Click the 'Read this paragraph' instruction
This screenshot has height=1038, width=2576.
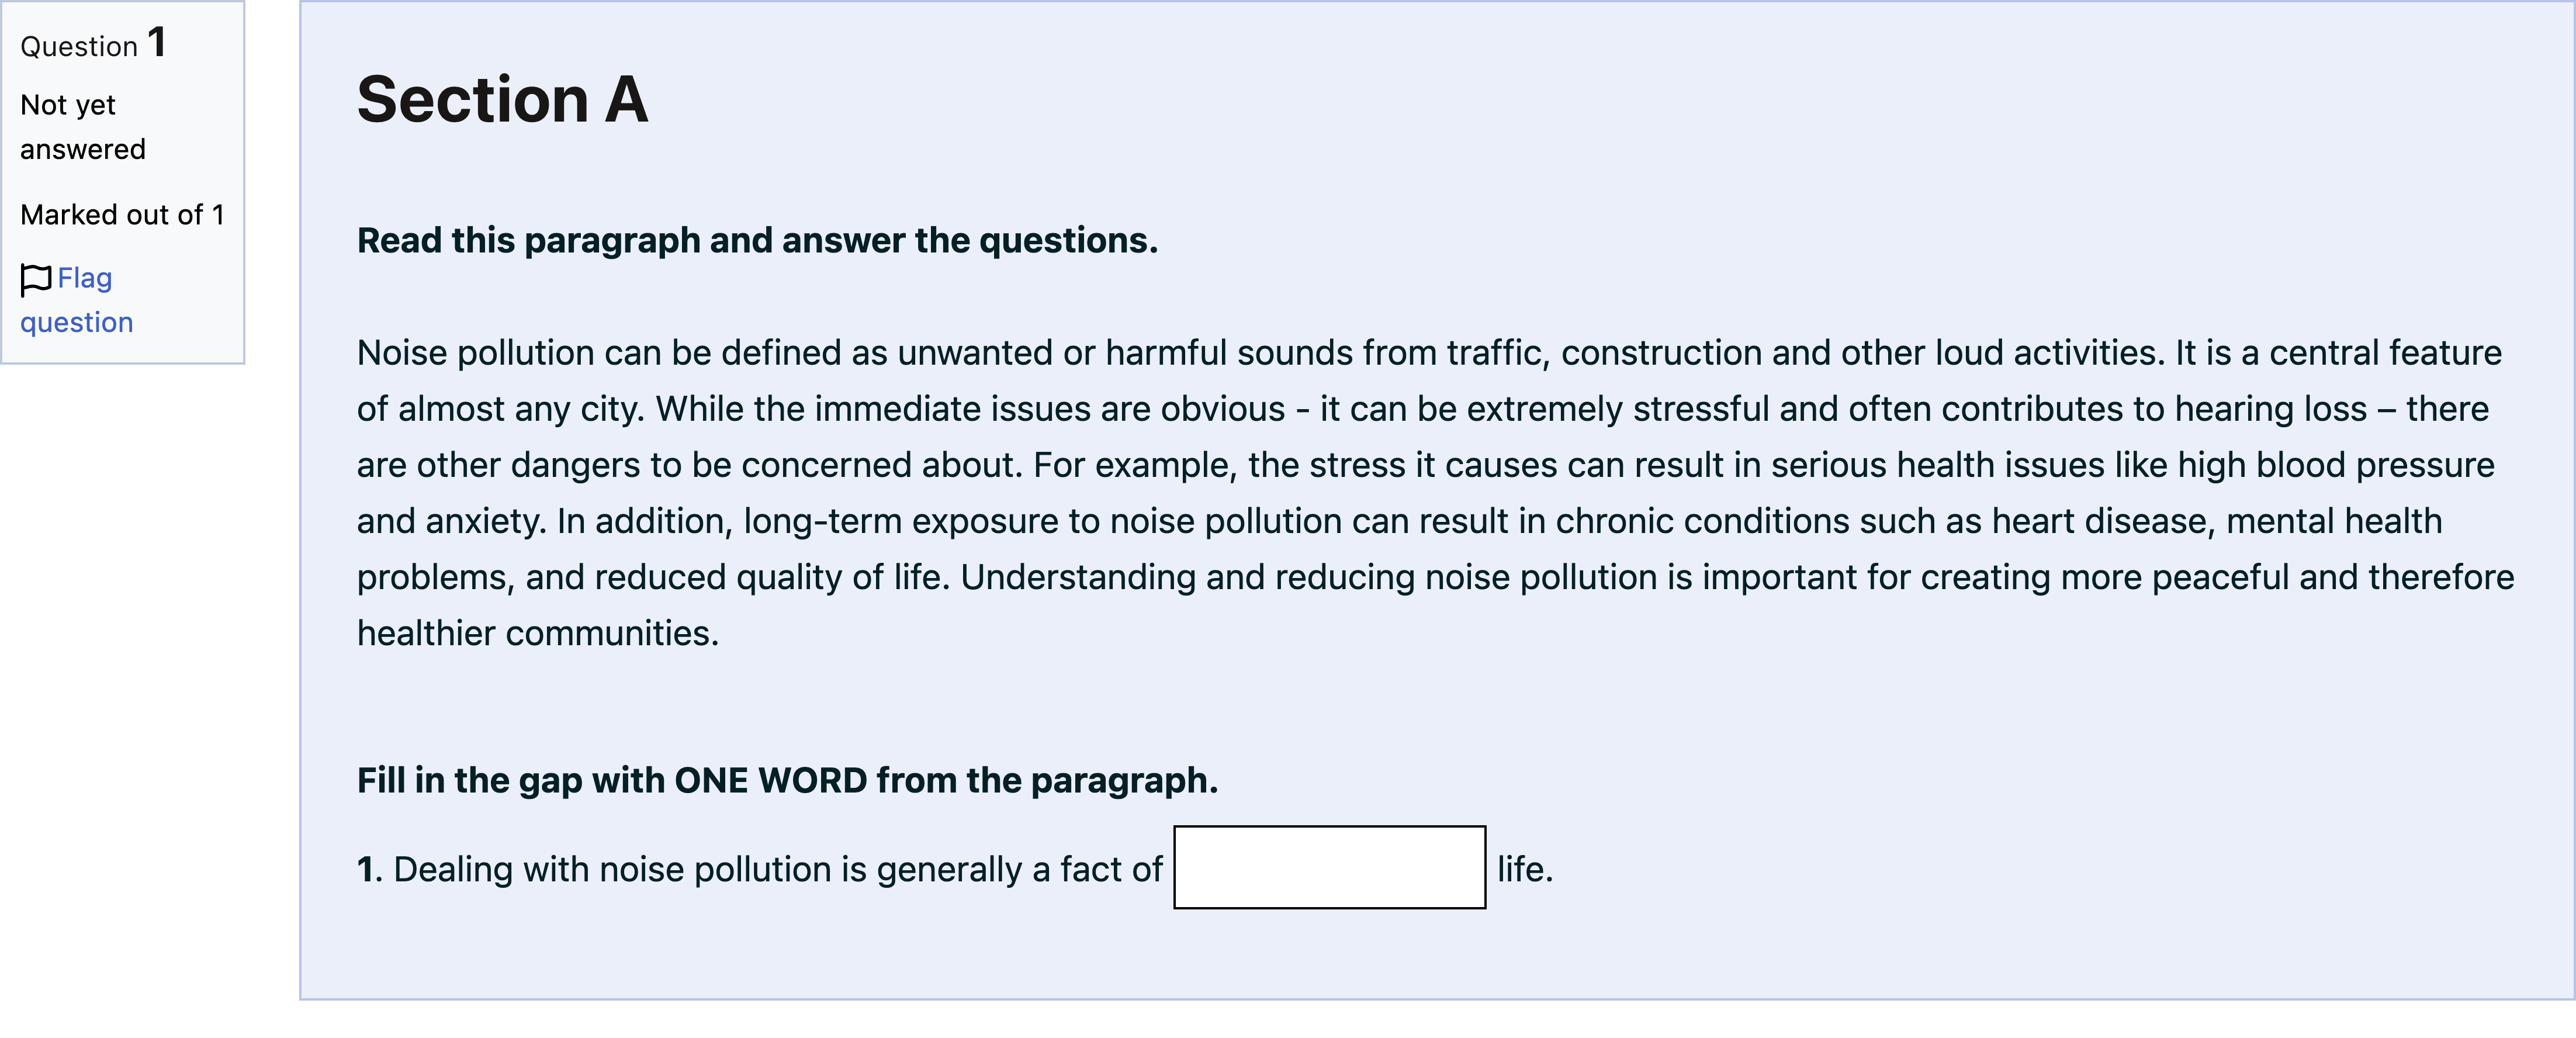click(757, 240)
